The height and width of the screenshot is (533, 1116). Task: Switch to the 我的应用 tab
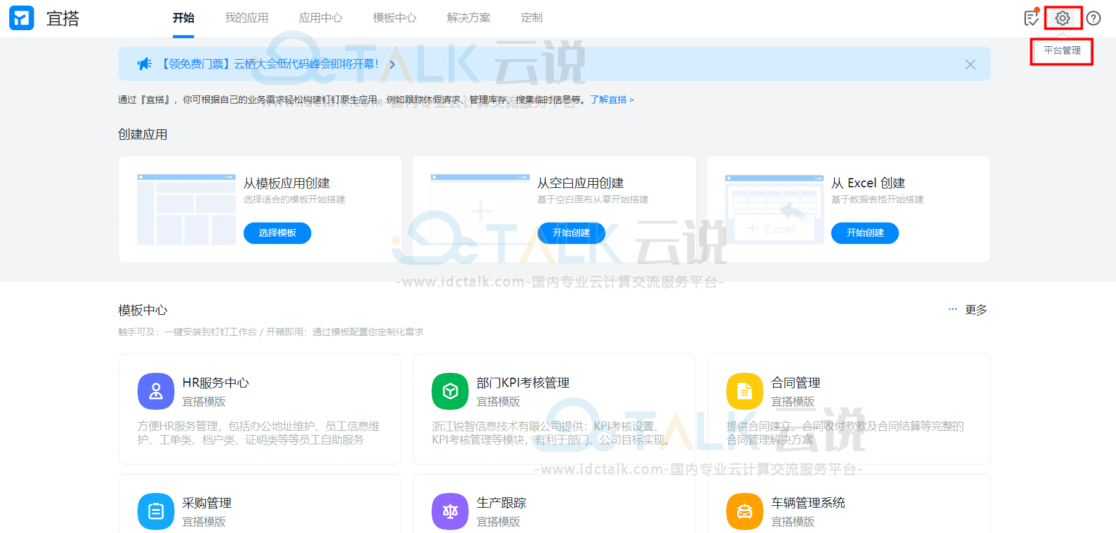pos(247,18)
